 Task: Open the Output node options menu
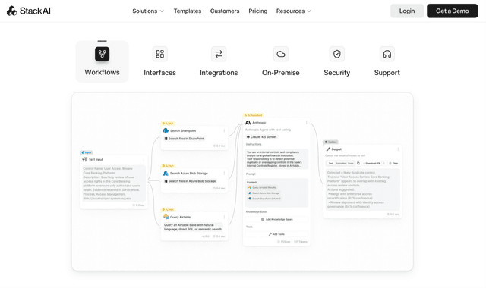(x=398, y=149)
